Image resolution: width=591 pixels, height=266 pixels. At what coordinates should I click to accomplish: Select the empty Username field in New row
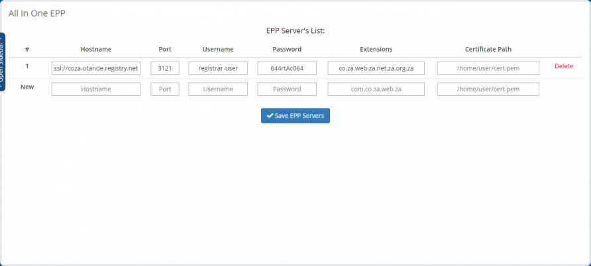tap(218, 89)
